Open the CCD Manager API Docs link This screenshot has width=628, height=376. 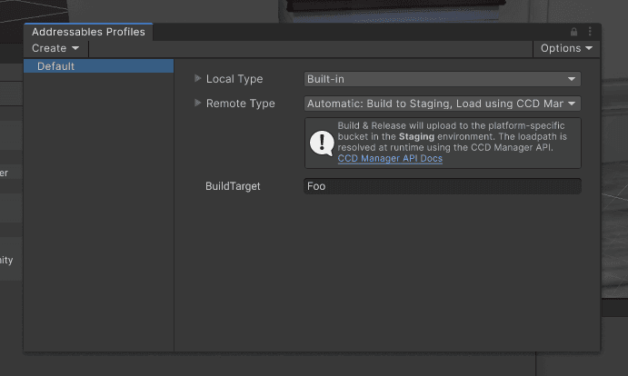pos(390,159)
